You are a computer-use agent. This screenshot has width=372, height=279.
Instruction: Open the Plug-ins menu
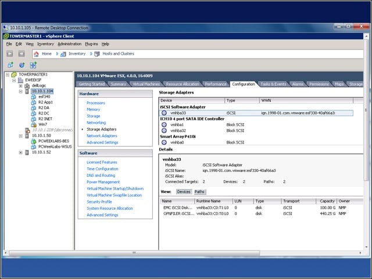91,44
